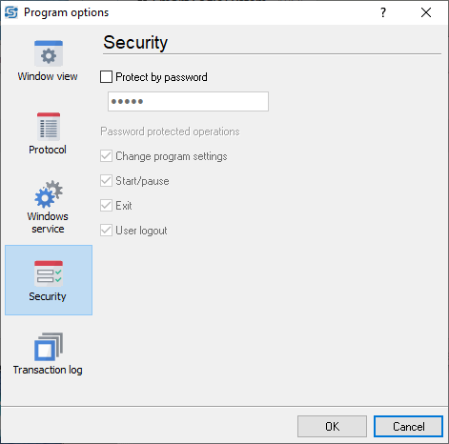Switch to the Protocol section label
Viewport: 449px width, 444px height.
point(48,150)
